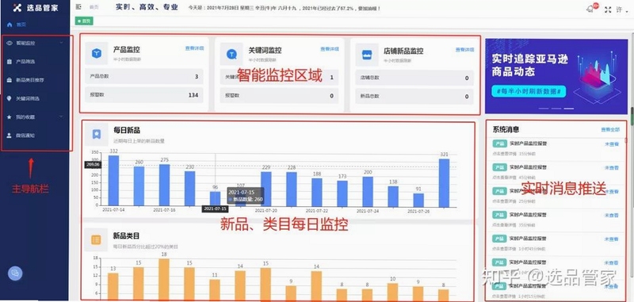Screen dimensions: 634x302
Task: Expand the 智能监控 menu chevron
Action: click(x=61, y=43)
